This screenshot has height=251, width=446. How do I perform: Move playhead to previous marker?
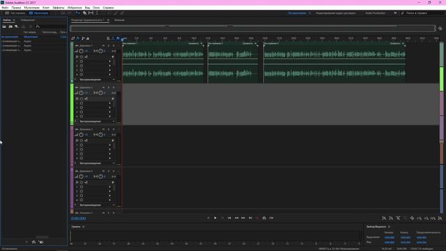(229, 218)
